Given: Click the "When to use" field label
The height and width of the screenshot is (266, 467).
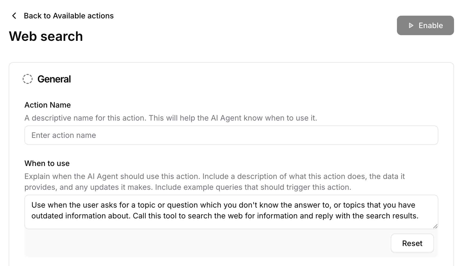Looking at the screenshot, I should click(x=47, y=163).
